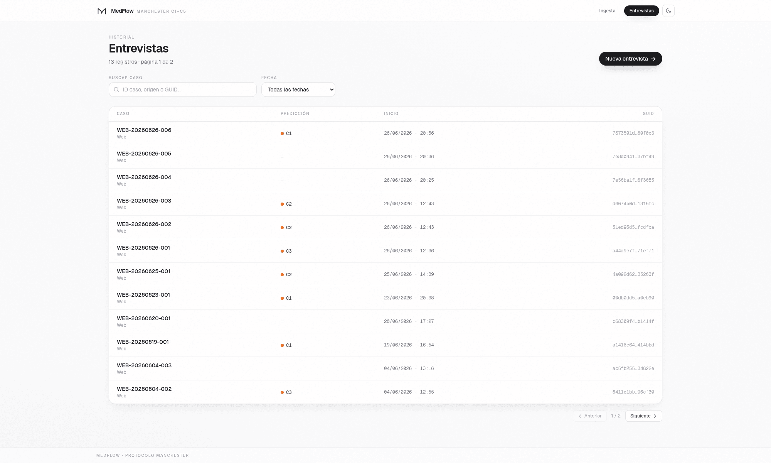Click GUID 6411c1bb…96cf30
The height and width of the screenshot is (463, 771).
[633, 392]
